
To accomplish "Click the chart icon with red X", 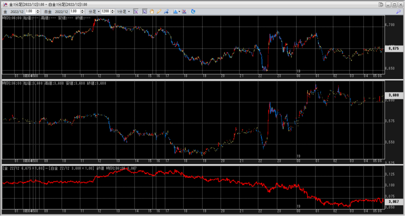I will (185, 11).
